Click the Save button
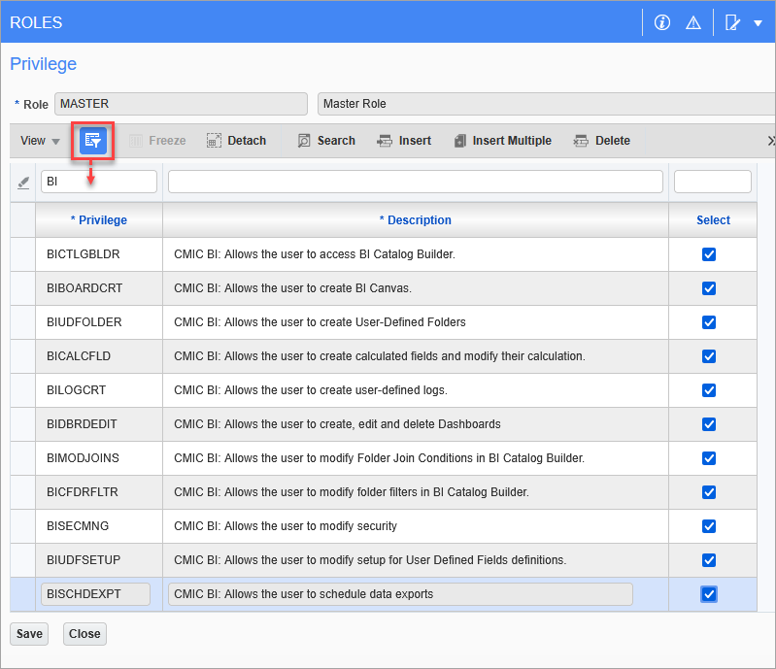Image resolution: width=776 pixels, height=669 pixels. click(x=29, y=634)
